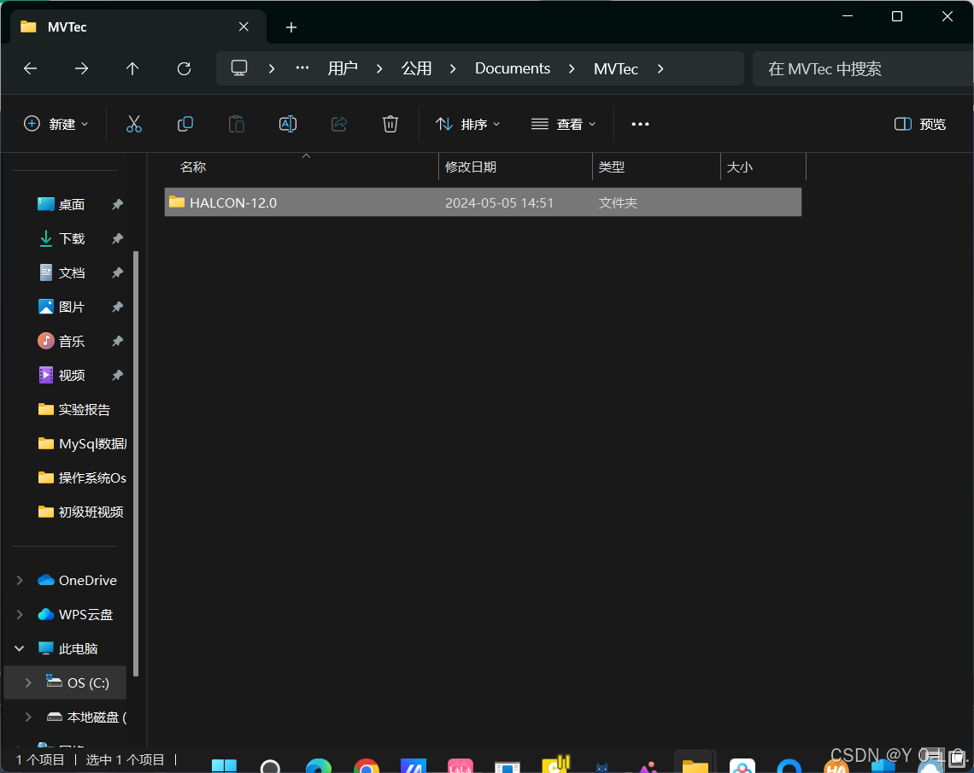Navigate up one folder level
This screenshot has width=974, height=773.
click(132, 68)
